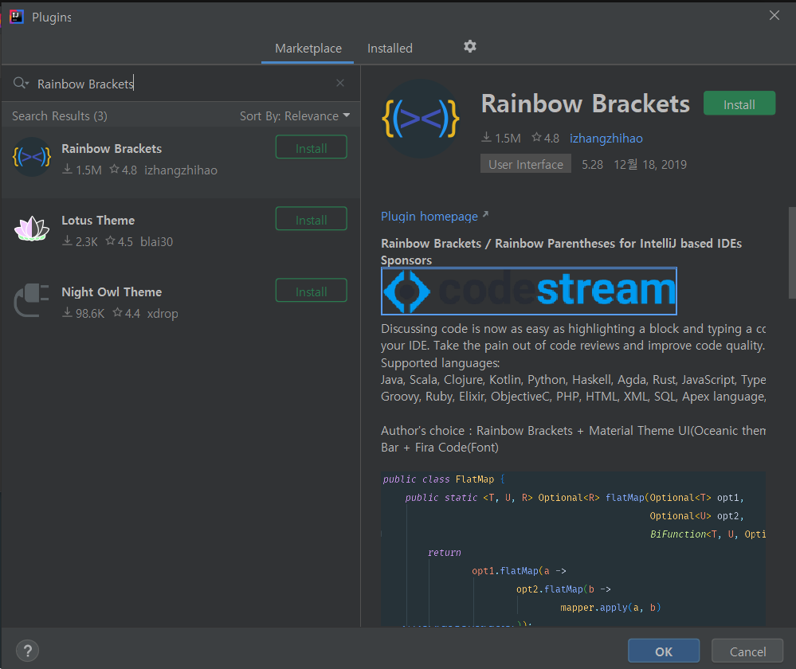Click the 4.4 rating of Night Owl Theme
Image resolution: width=796 pixels, height=669 pixels.
click(127, 314)
